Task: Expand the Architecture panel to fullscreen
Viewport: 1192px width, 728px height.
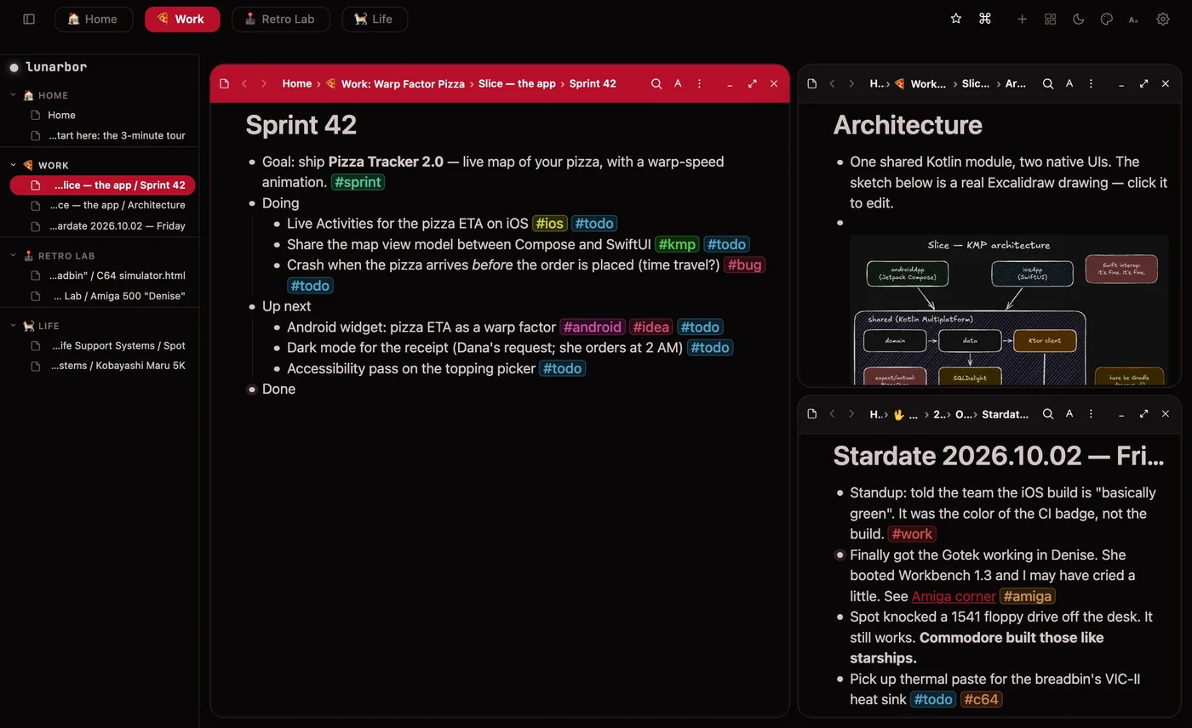Action: [1143, 83]
